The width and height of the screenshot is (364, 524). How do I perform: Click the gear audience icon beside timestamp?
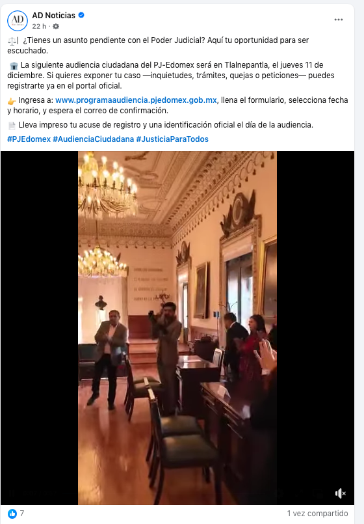click(x=56, y=27)
